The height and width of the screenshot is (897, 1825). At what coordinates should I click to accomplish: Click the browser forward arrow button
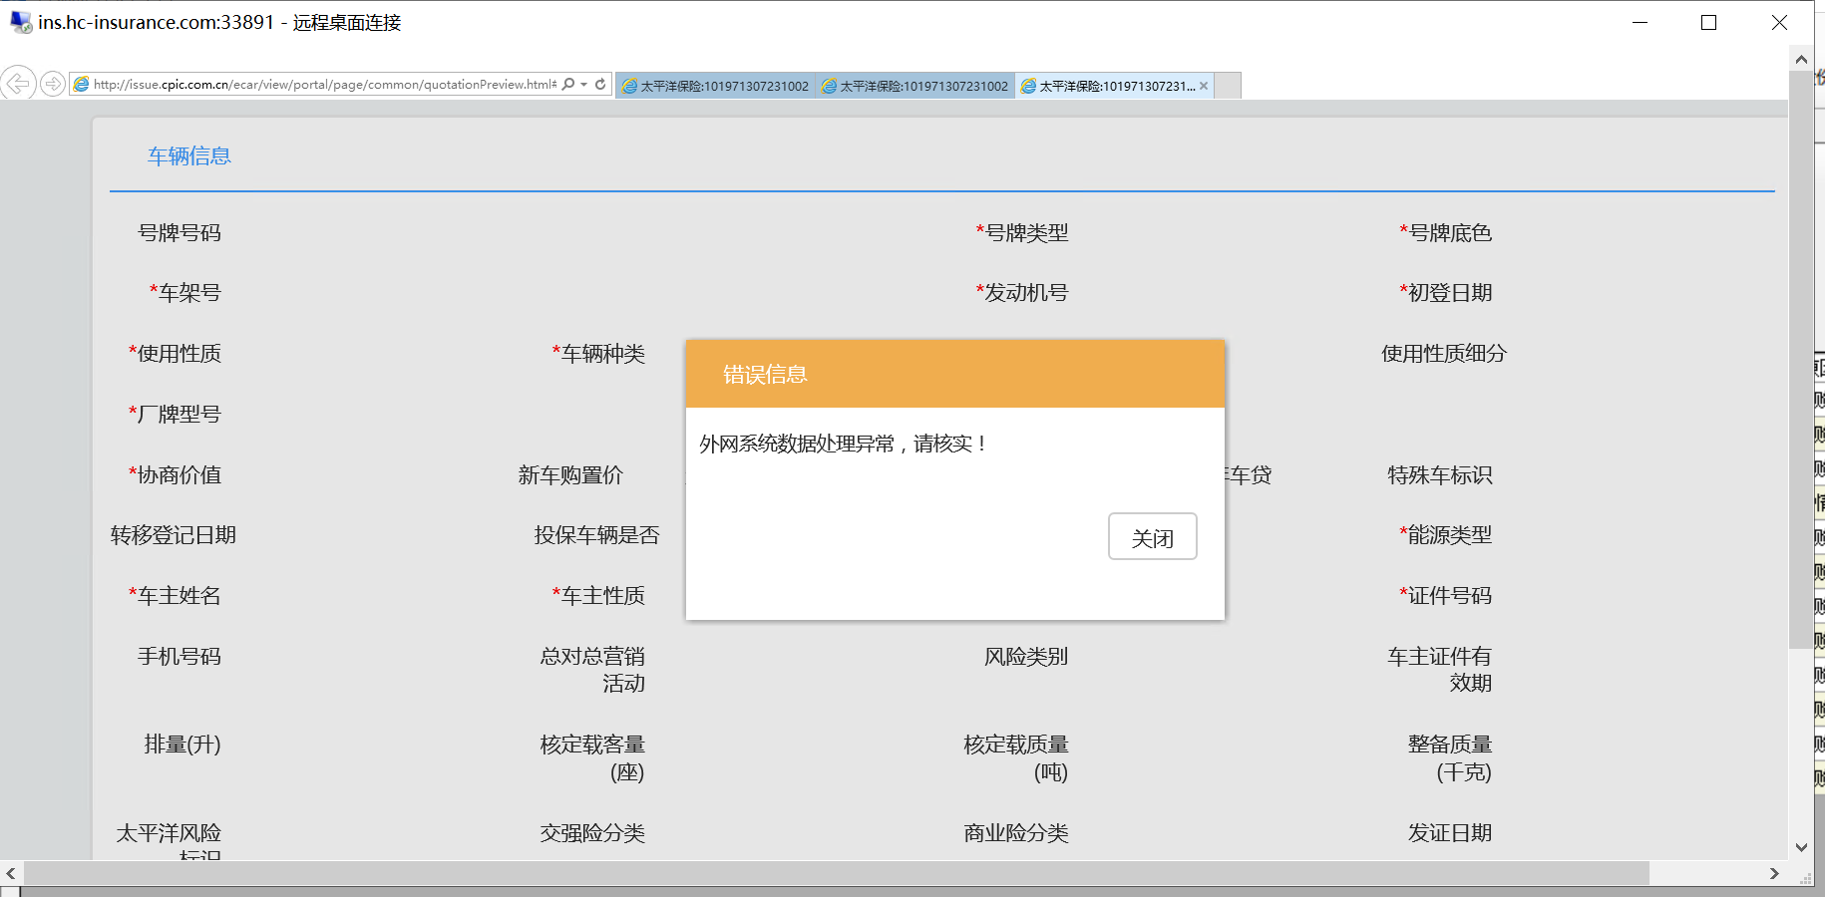[x=53, y=84]
